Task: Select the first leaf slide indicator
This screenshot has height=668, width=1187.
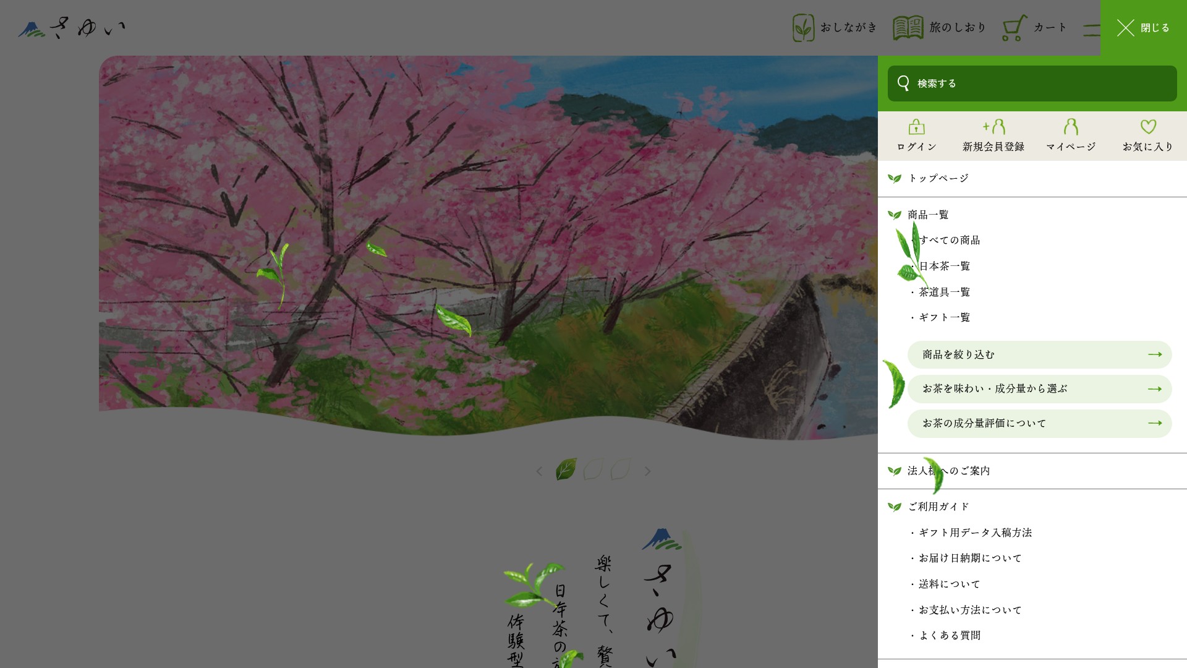Action: click(566, 469)
